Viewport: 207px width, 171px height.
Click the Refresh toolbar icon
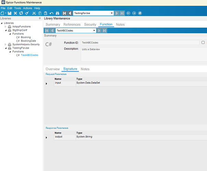point(21,13)
